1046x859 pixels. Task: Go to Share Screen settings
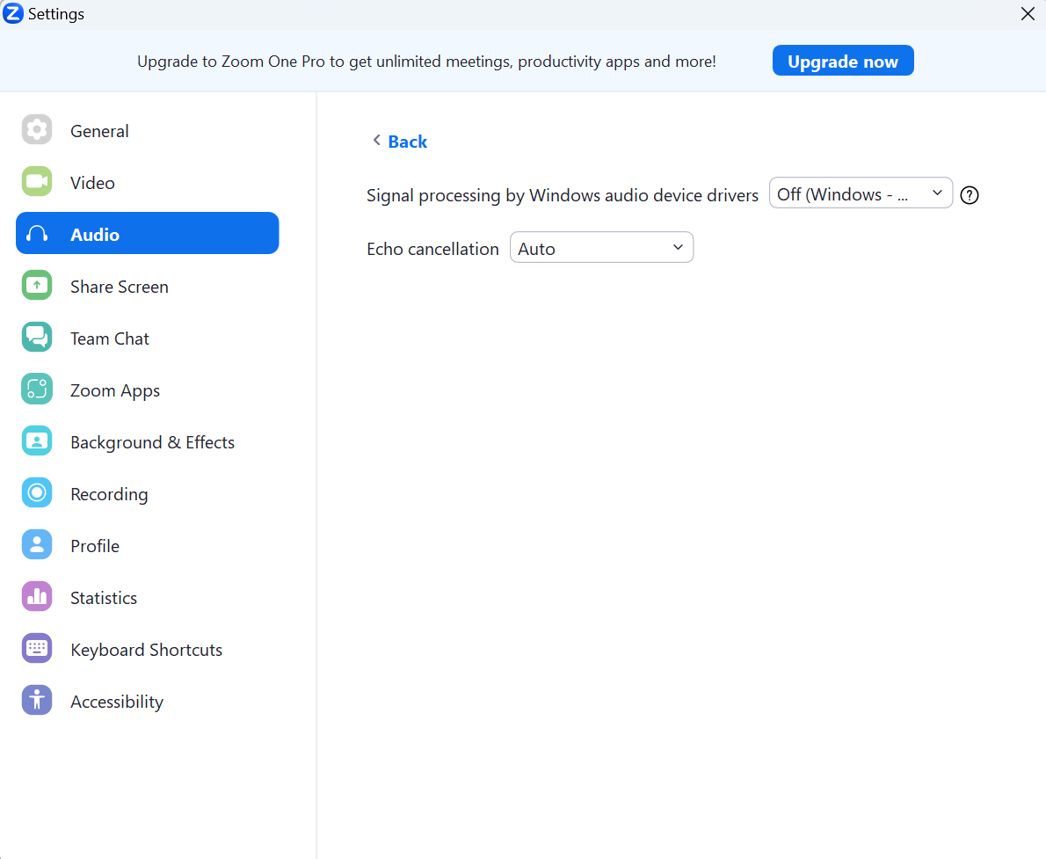point(148,286)
